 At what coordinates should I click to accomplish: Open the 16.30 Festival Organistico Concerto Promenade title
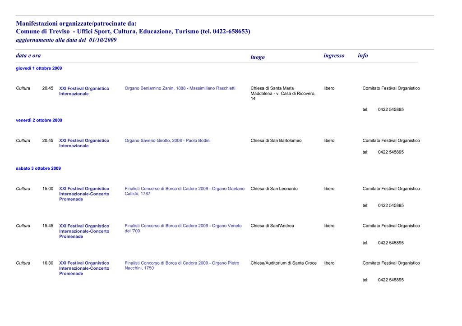tap(84, 268)
